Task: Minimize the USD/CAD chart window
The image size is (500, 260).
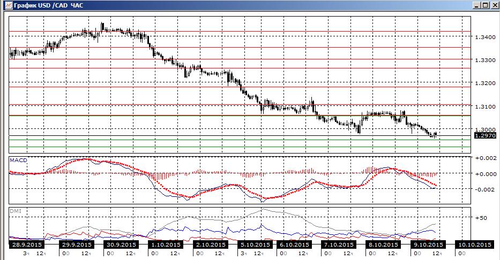Action: click(x=475, y=5)
